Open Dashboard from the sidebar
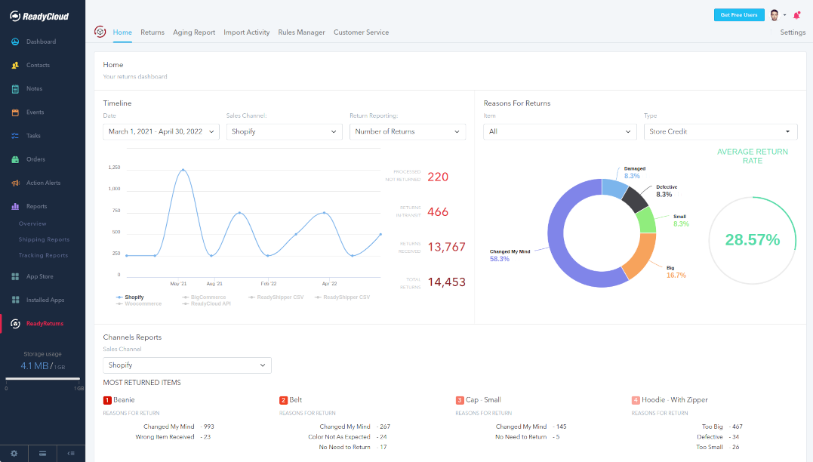The width and height of the screenshot is (813, 462). [x=41, y=42]
